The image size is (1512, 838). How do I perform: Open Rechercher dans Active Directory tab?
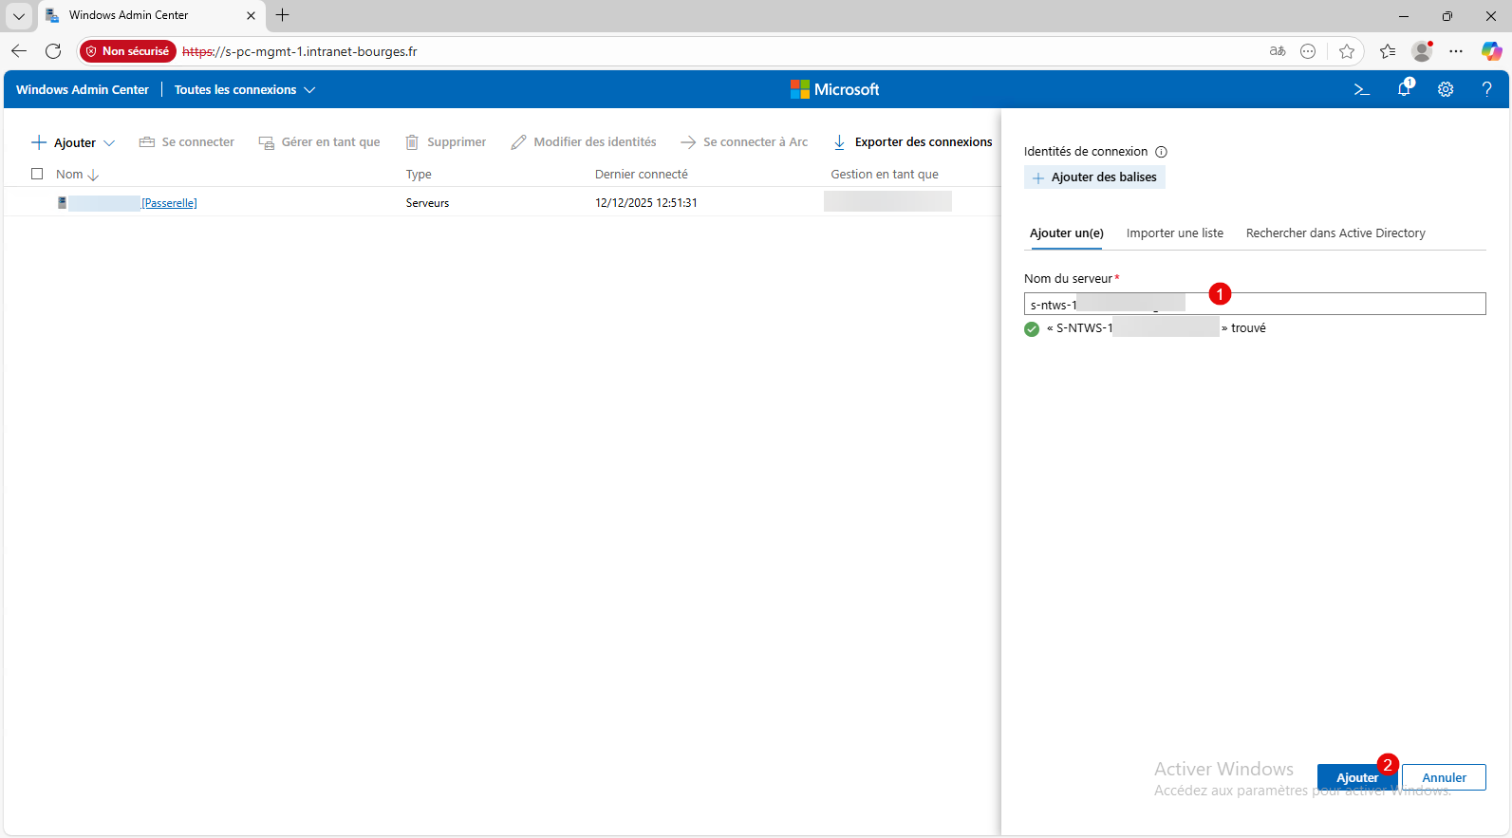(x=1335, y=233)
